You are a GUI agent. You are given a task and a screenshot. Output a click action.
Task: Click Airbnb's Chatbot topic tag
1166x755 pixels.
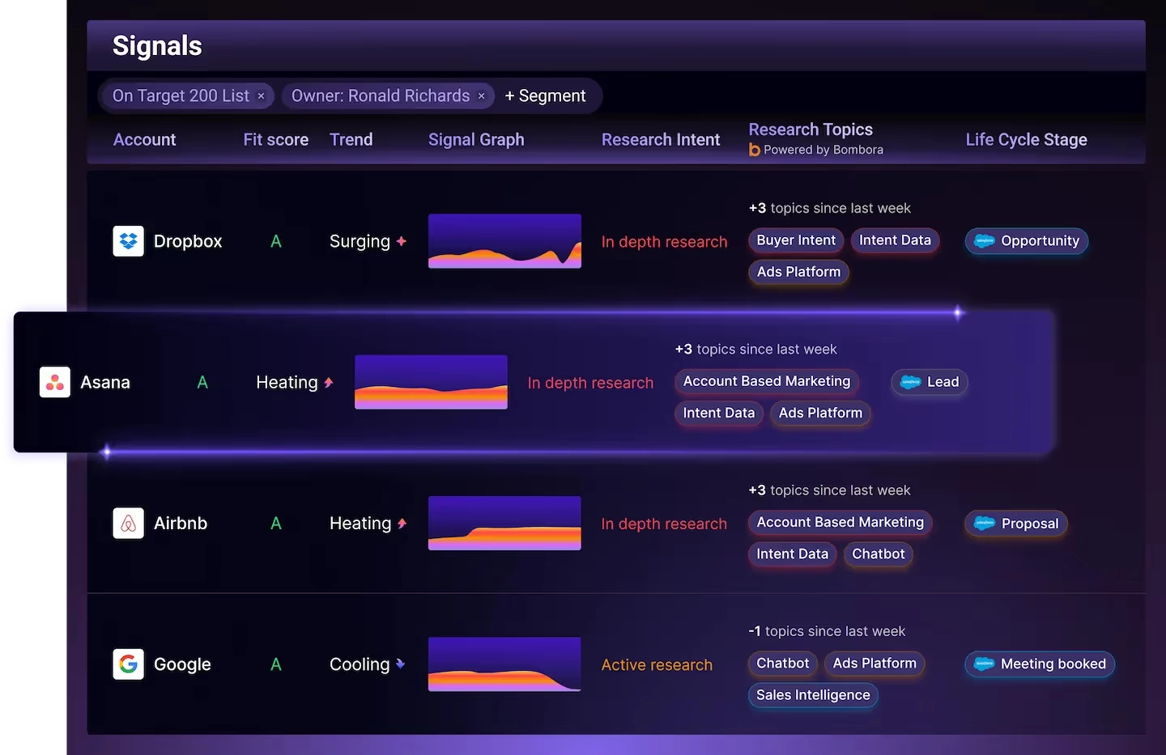click(x=878, y=554)
